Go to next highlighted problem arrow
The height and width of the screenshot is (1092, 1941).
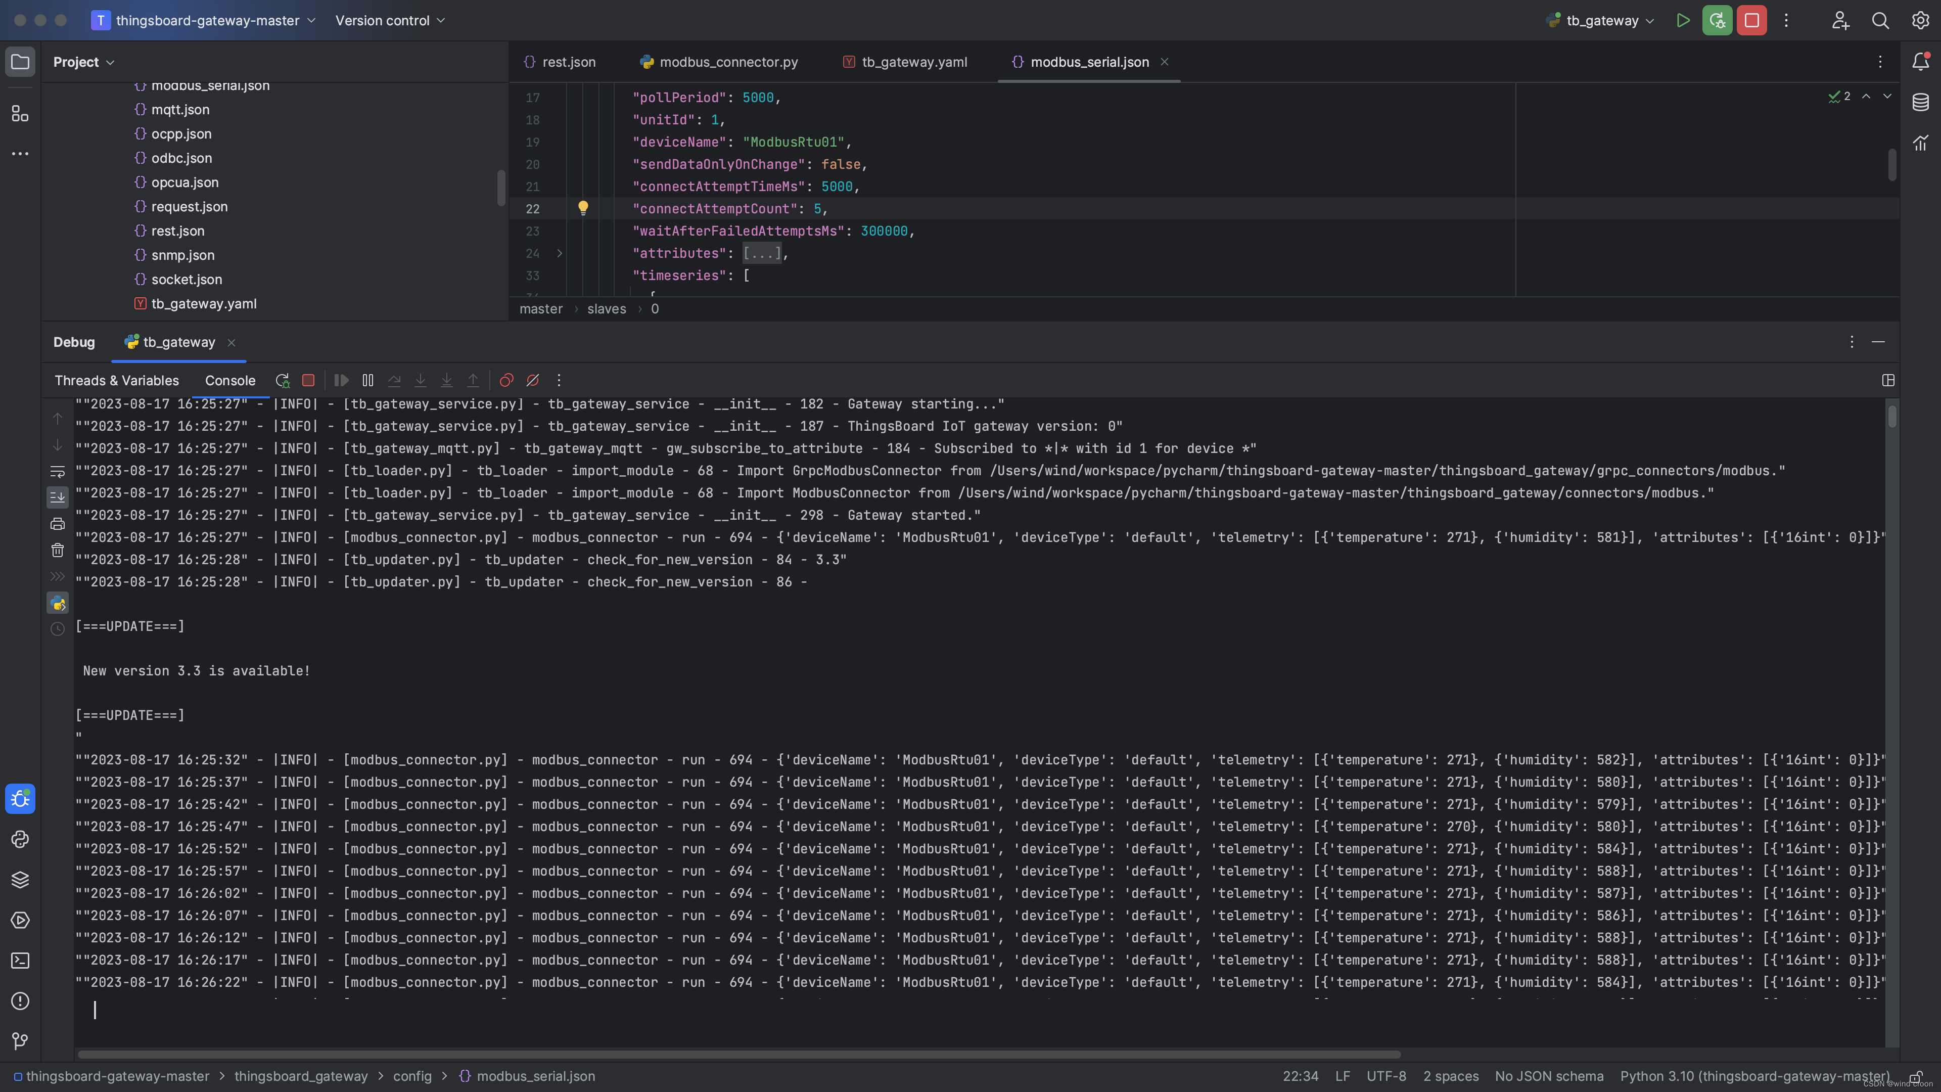point(1887,97)
